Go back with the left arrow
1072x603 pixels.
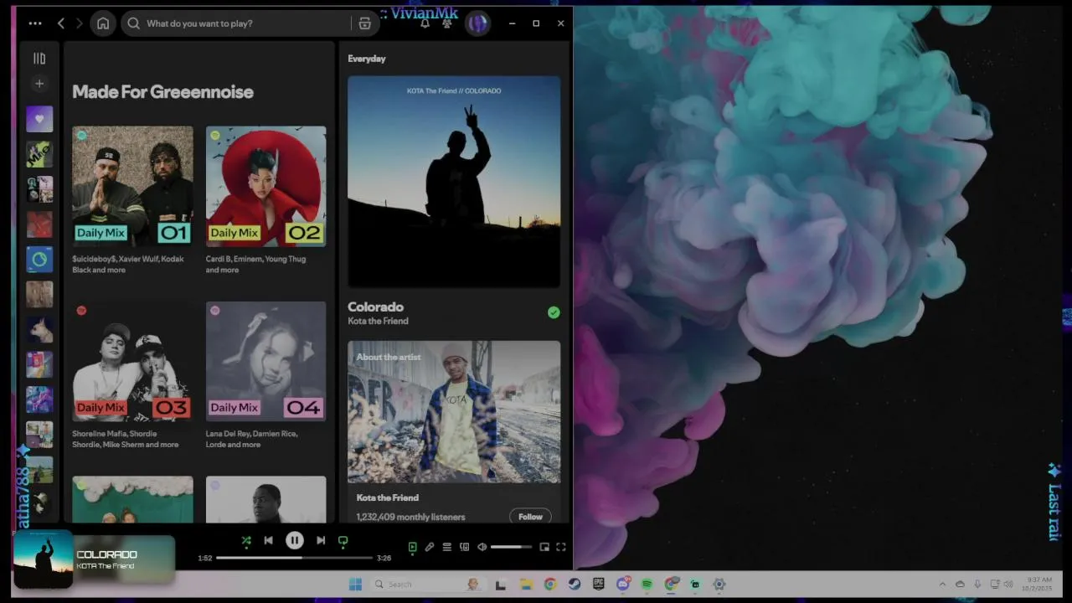[61, 23]
